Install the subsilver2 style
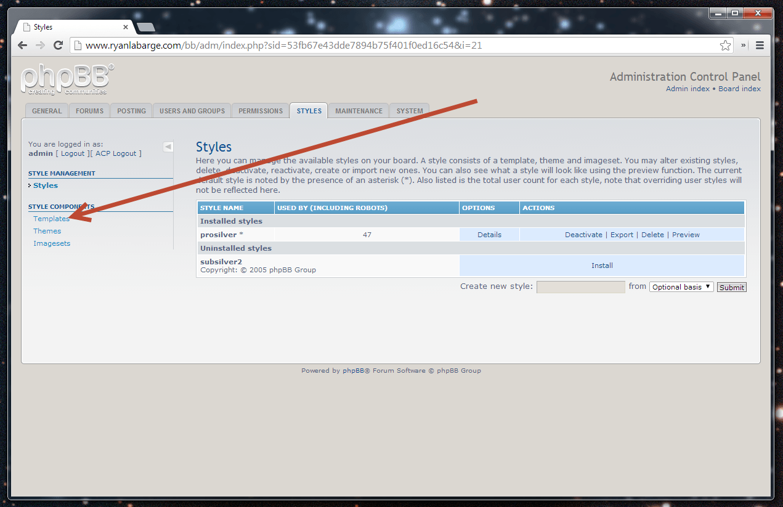The image size is (783, 507). tap(602, 266)
